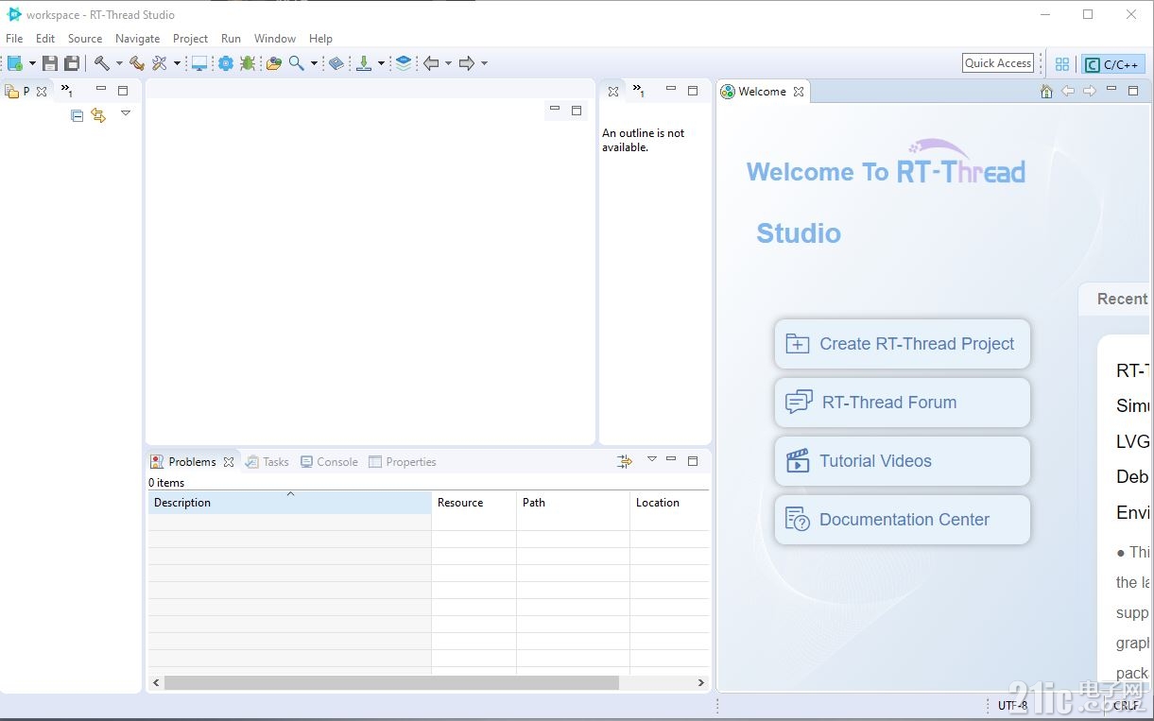1154x721 pixels.
Task: Expand New project dropdown arrow
Action: pyautogui.click(x=32, y=63)
